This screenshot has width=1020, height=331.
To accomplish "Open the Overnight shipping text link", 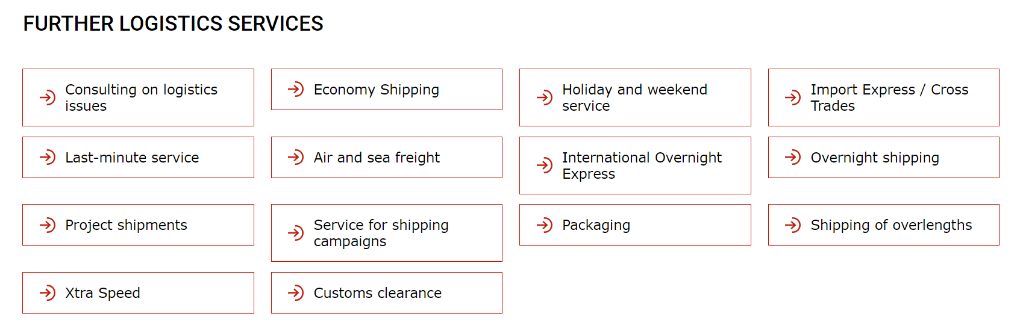I will click(875, 158).
